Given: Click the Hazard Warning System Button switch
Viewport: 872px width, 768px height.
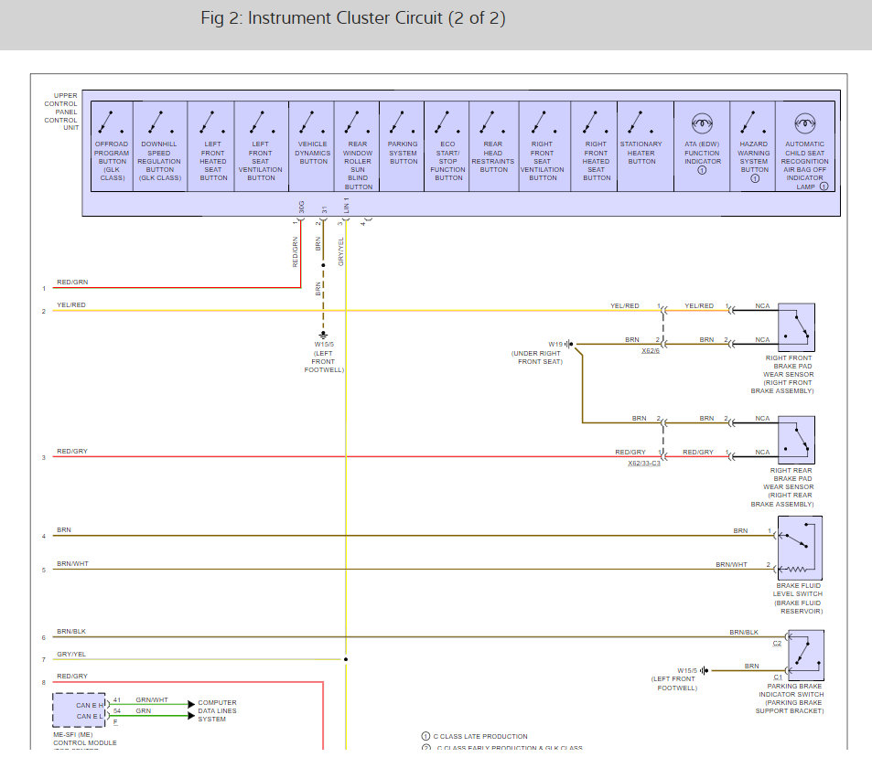Looking at the screenshot, I should click(751, 122).
